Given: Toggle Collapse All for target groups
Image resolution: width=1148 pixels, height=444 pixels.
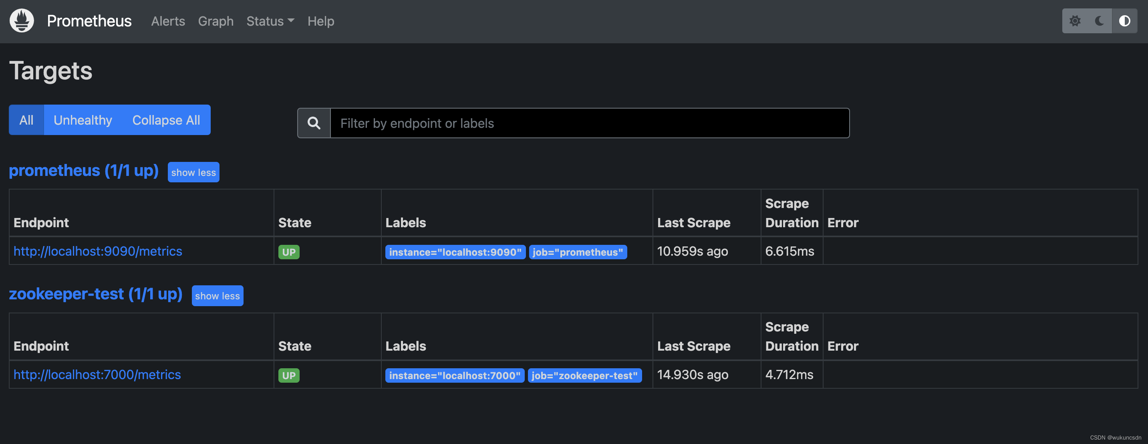Looking at the screenshot, I should click(x=166, y=119).
